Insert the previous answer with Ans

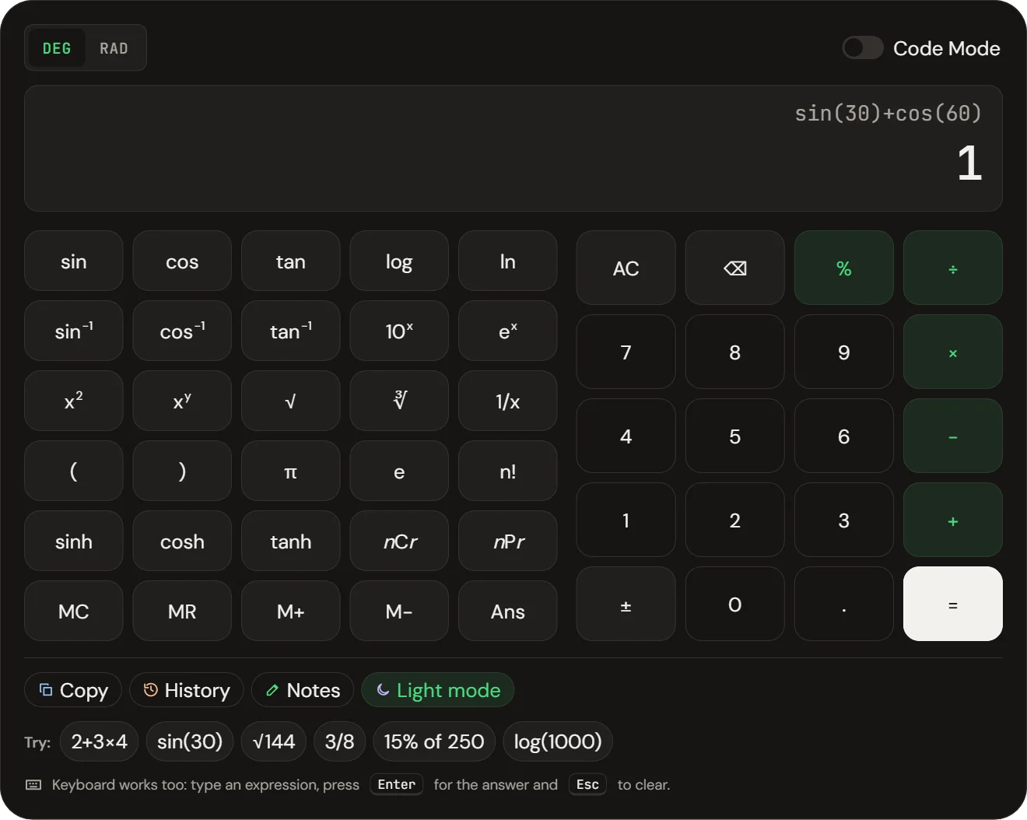tap(507, 611)
